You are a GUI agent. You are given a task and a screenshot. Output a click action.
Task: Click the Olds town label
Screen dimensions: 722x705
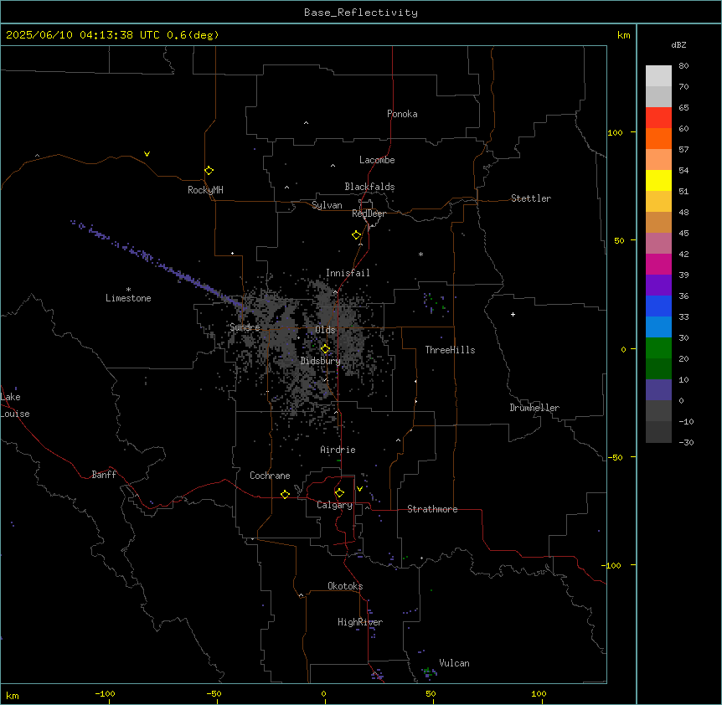click(325, 330)
